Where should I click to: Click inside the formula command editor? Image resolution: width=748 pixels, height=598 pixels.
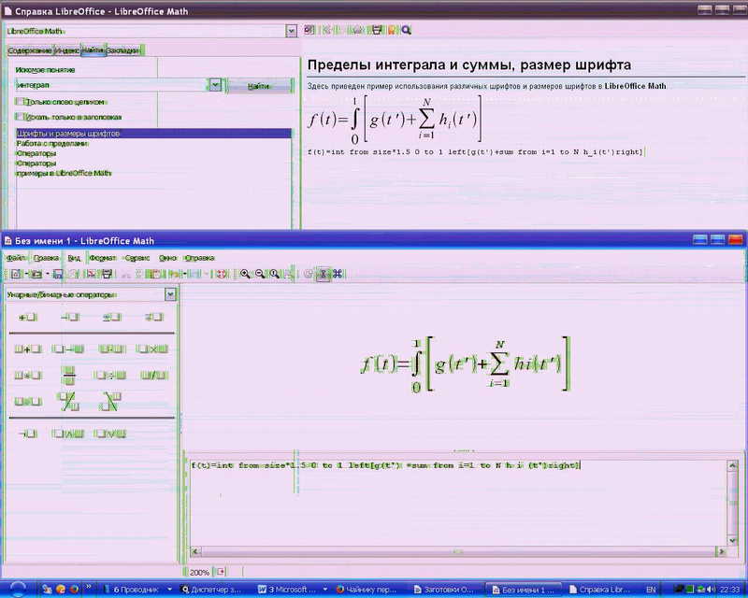click(449, 505)
